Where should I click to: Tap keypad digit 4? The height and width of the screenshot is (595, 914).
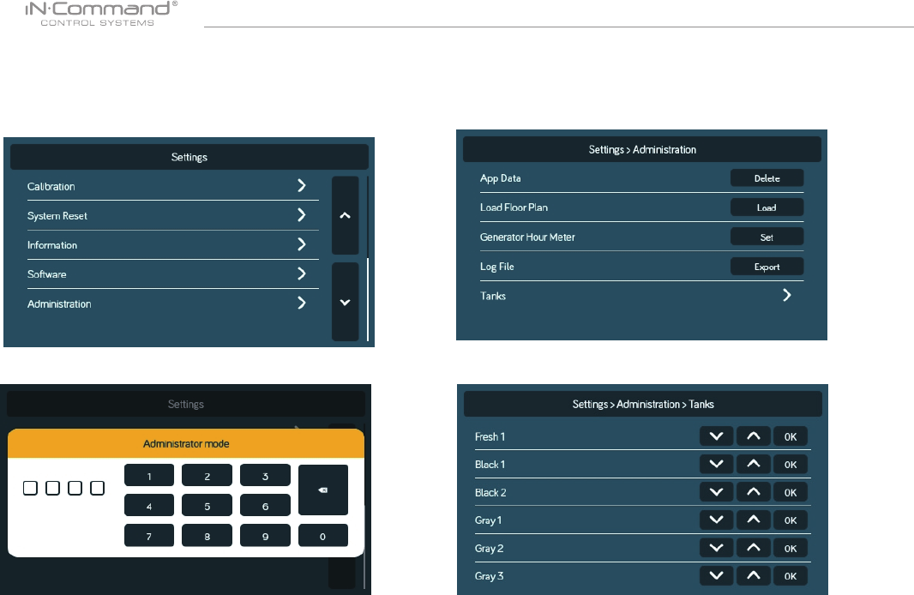point(149,506)
